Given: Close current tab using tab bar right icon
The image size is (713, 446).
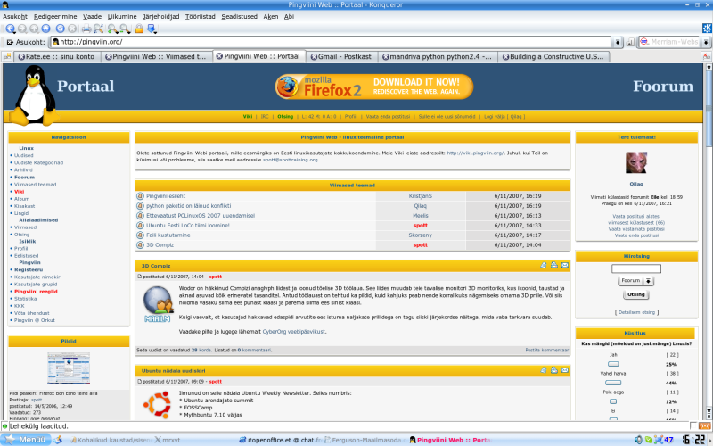Looking at the screenshot, I should point(706,56).
